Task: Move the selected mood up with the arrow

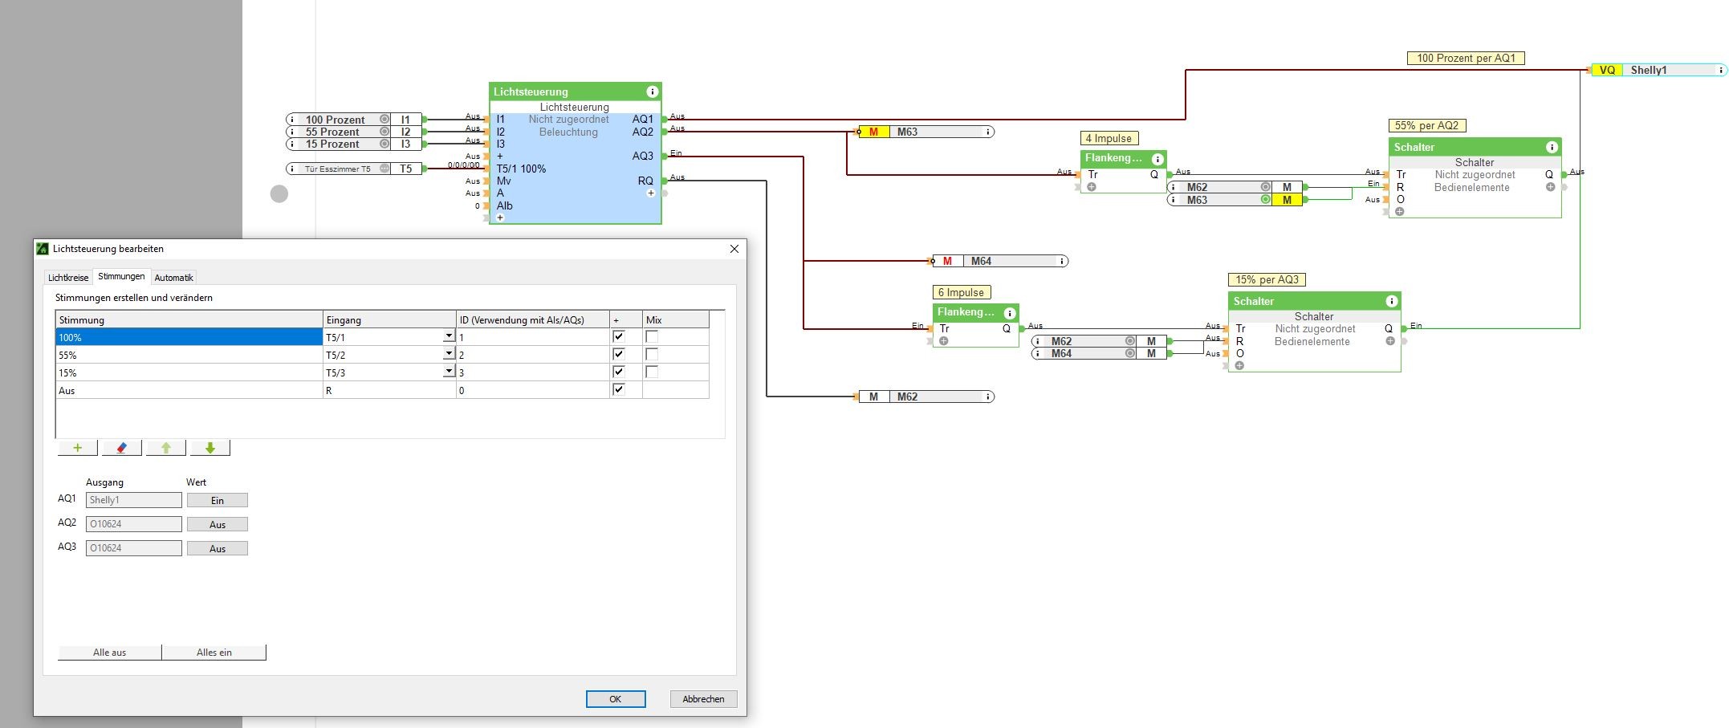Action: (166, 448)
